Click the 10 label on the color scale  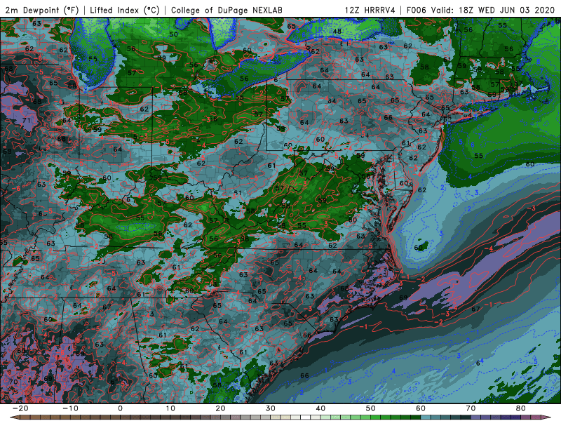(170, 408)
